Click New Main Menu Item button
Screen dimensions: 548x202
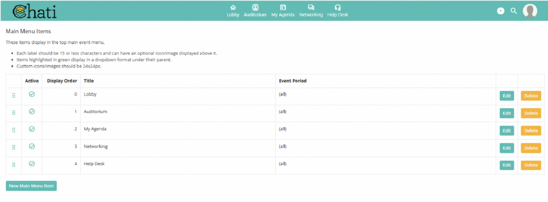(31, 186)
